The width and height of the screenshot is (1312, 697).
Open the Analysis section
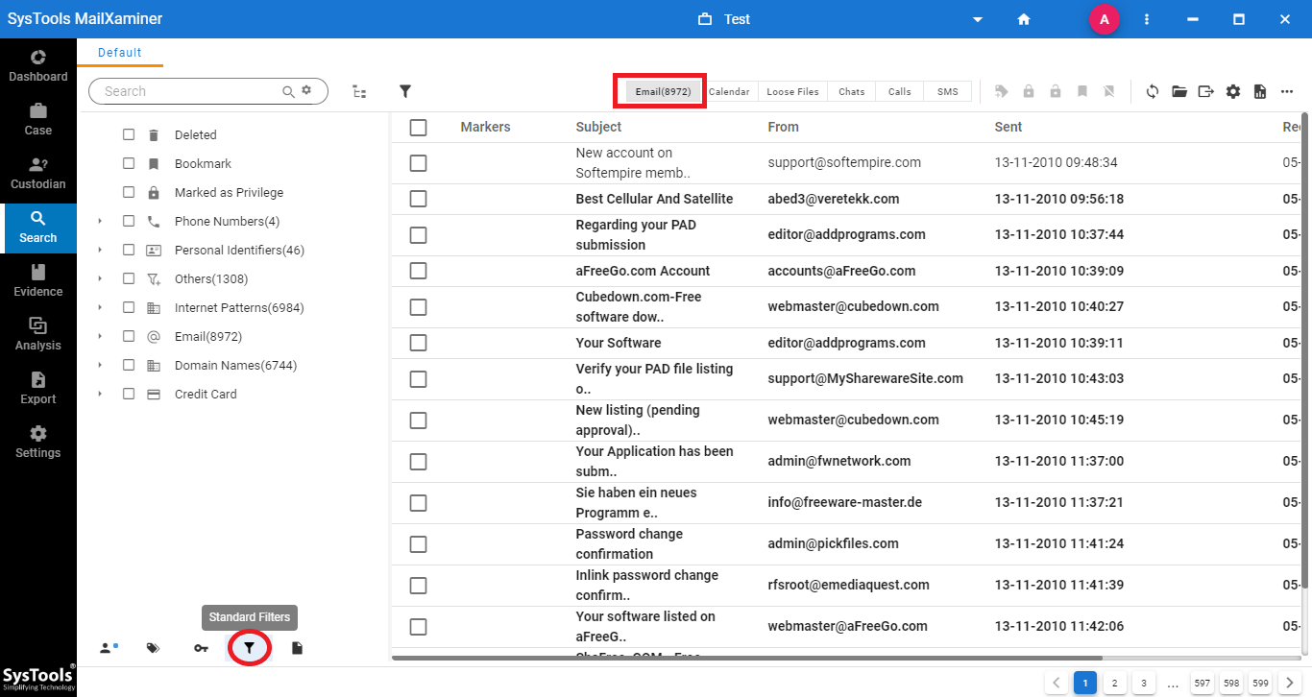click(38, 335)
